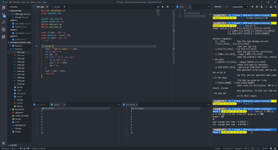This screenshot has height=150, width=278.
Task: Toggle the maximized terminal panel size
Action: point(271,7)
